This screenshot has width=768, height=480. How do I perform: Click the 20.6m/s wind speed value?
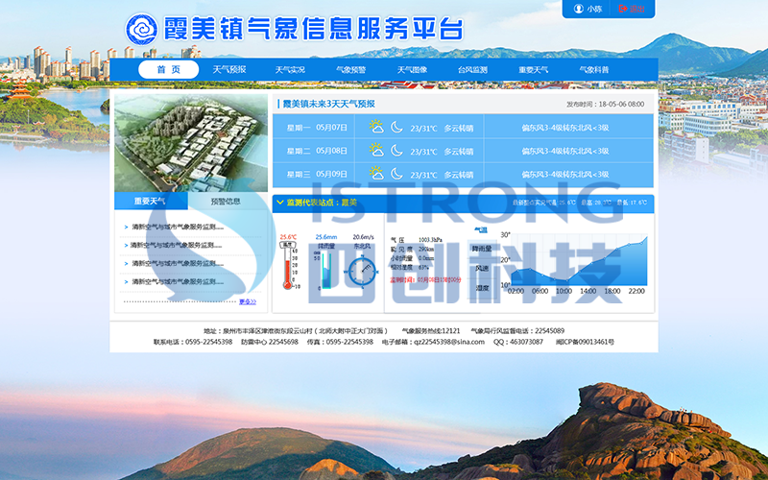tap(364, 237)
